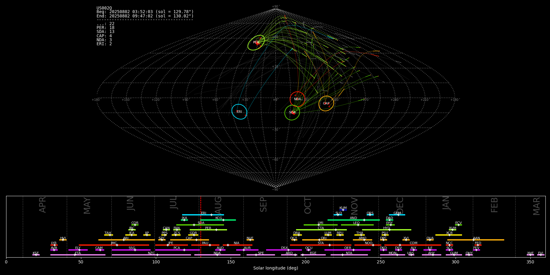Click the GEM shower bar in timeline
This screenshot has height=275, width=550.
(x=397, y=215)
